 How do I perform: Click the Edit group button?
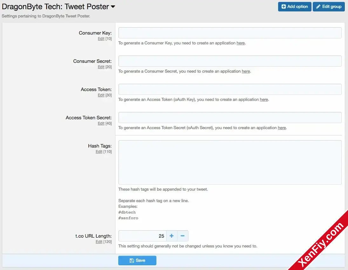tap(329, 7)
